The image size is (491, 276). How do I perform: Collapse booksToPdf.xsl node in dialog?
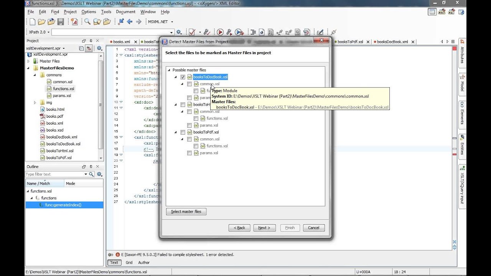[x=176, y=132]
